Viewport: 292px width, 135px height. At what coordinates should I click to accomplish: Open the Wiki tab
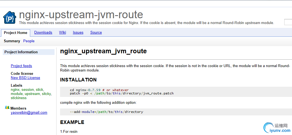[63, 33]
